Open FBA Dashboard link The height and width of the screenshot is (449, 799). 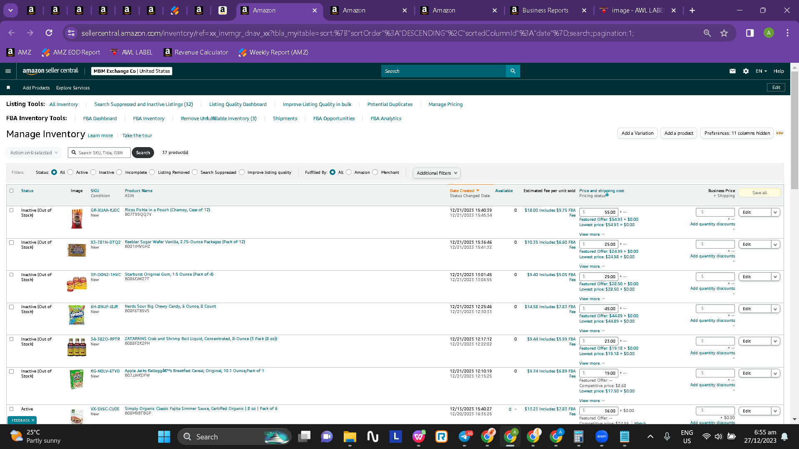point(100,118)
